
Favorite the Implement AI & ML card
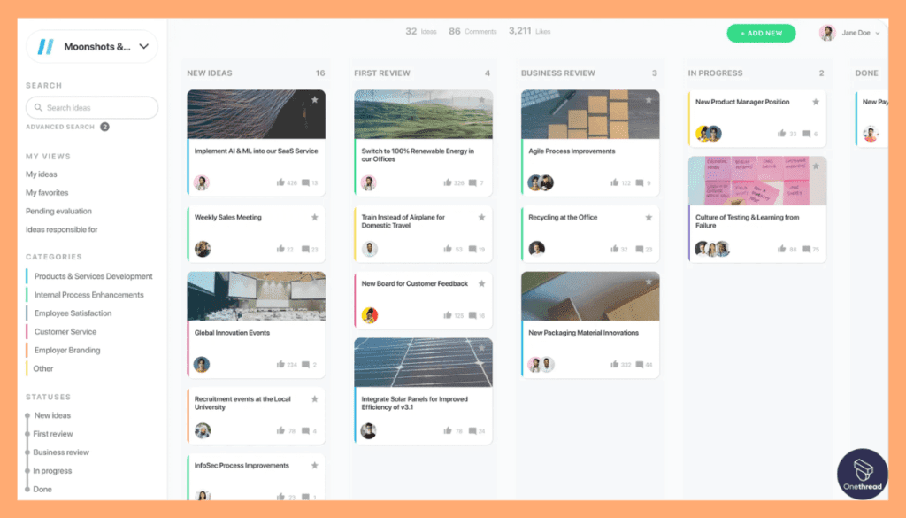[315, 99]
